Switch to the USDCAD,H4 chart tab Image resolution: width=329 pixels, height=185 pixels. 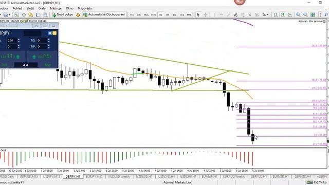click(x=167, y=177)
